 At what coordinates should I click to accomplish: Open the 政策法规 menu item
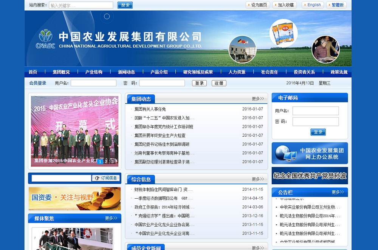pos(339,72)
